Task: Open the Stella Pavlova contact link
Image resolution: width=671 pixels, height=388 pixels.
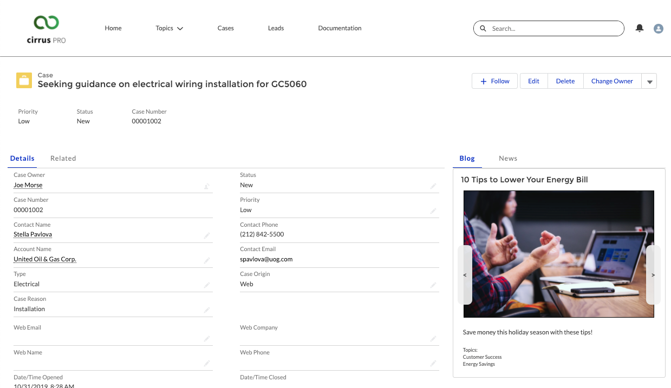Action: click(32, 234)
